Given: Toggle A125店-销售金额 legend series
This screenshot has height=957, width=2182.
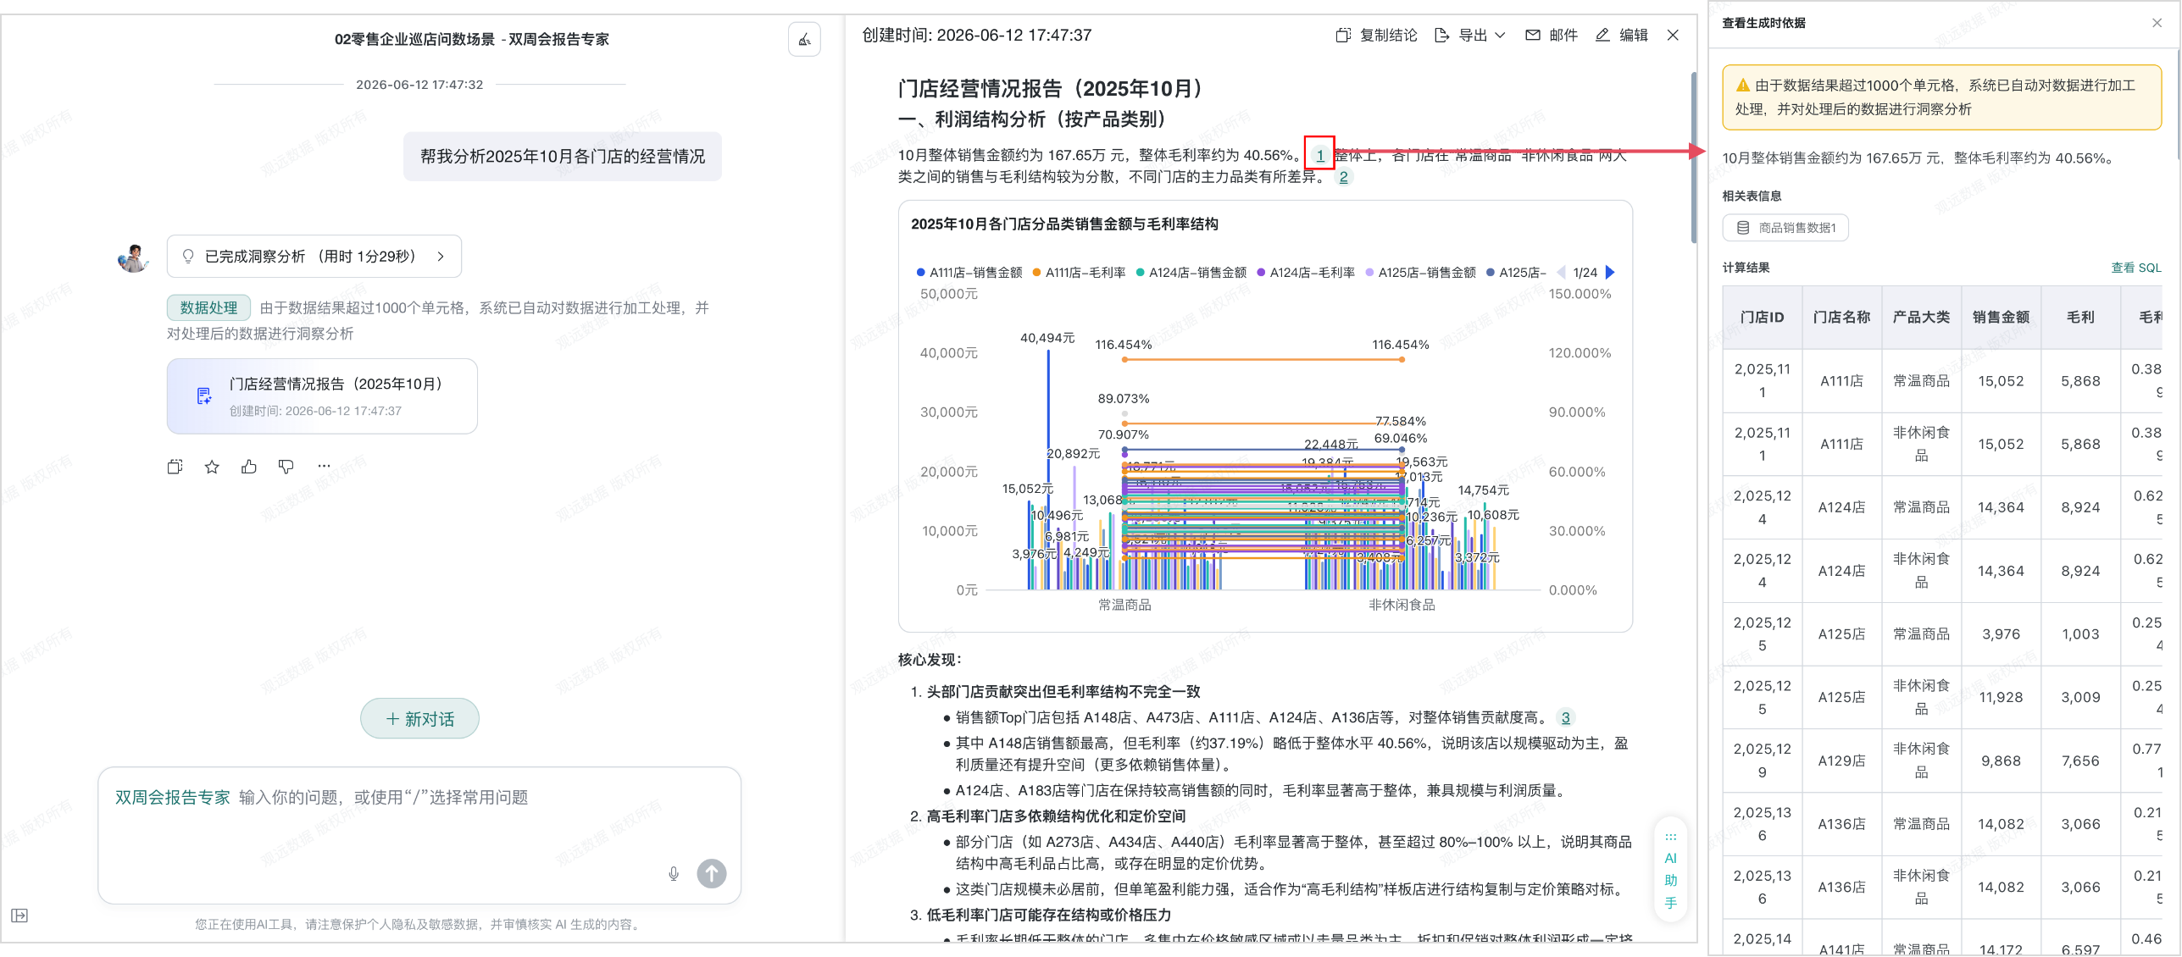Looking at the screenshot, I should click(1420, 273).
